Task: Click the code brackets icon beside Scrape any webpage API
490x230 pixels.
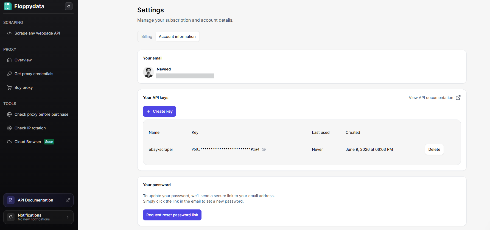Action: 9,33
